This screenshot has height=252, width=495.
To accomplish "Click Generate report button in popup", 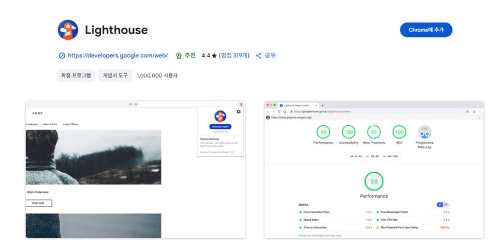I will [x=220, y=127].
